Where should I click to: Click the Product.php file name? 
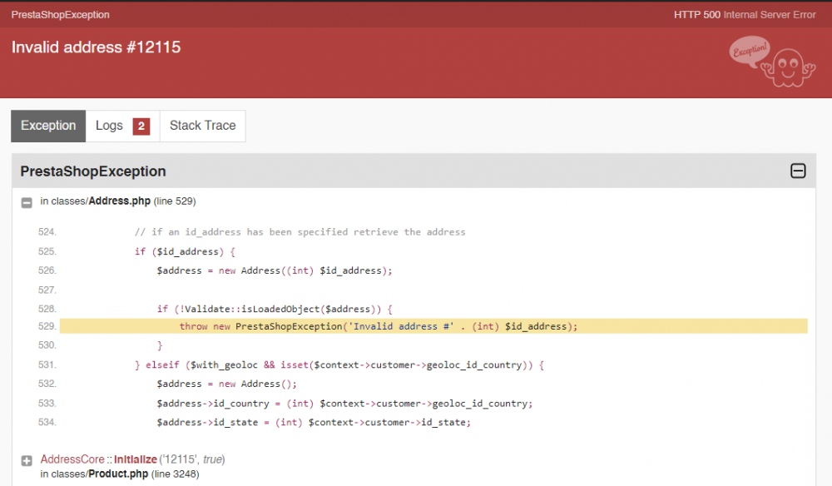[x=118, y=474]
